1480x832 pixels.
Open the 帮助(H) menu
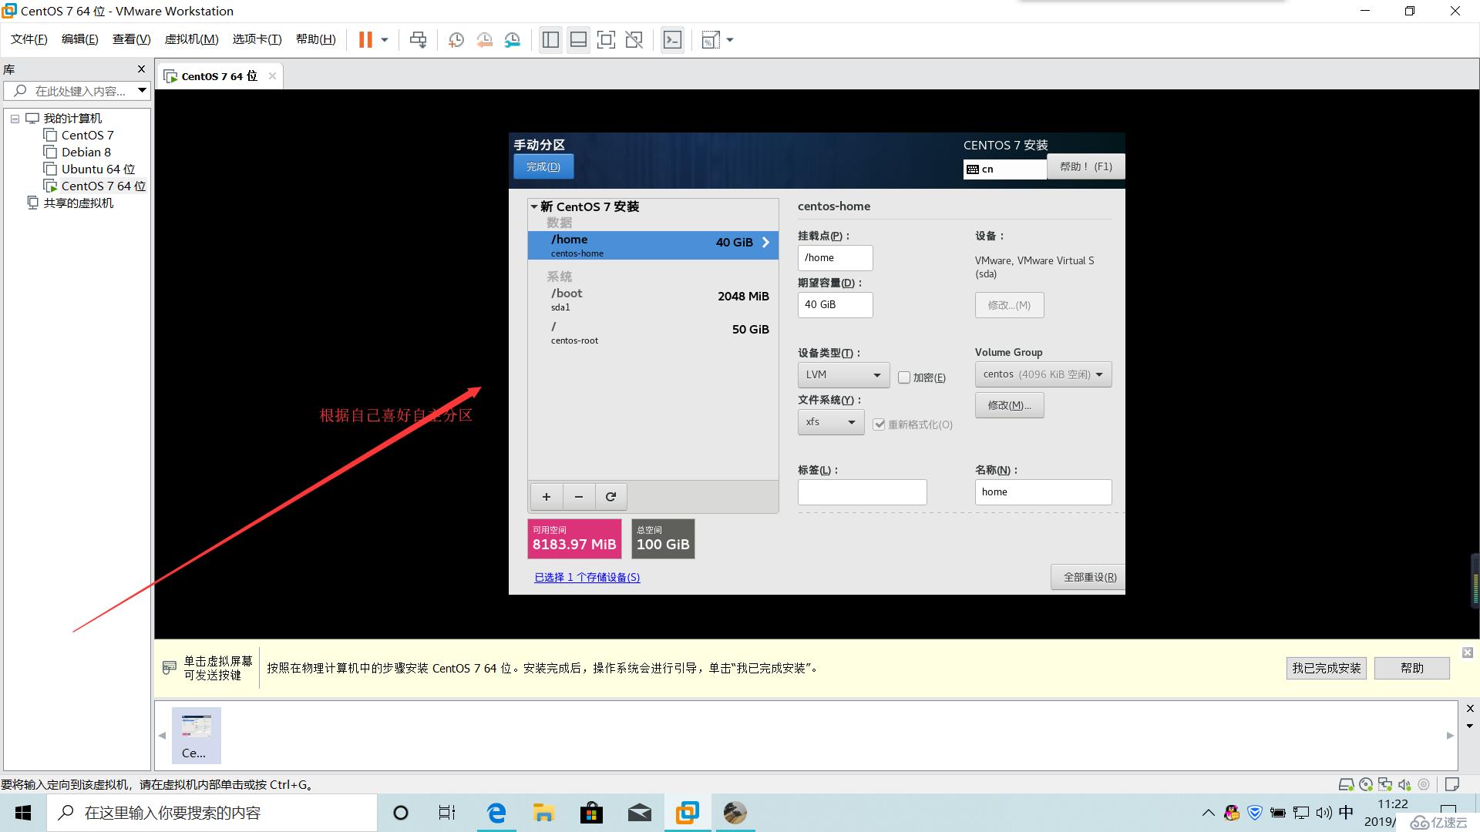[x=316, y=39]
